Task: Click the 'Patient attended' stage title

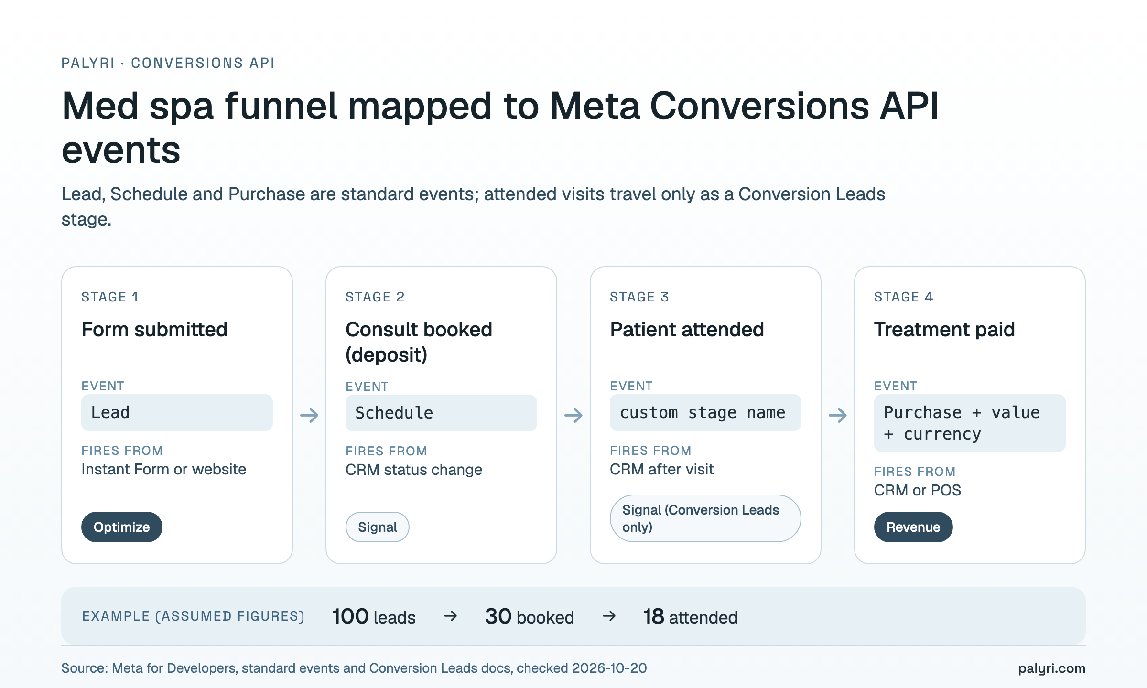Action: [687, 330]
